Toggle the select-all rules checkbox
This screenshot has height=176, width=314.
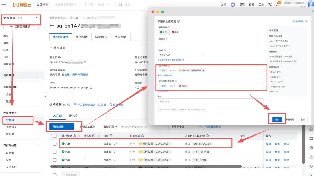tap(55, 136)
